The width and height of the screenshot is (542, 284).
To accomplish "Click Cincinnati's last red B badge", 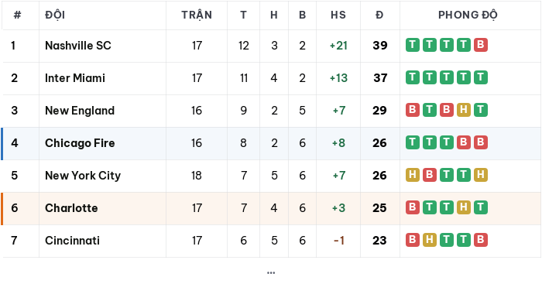I will click(481, 240).
